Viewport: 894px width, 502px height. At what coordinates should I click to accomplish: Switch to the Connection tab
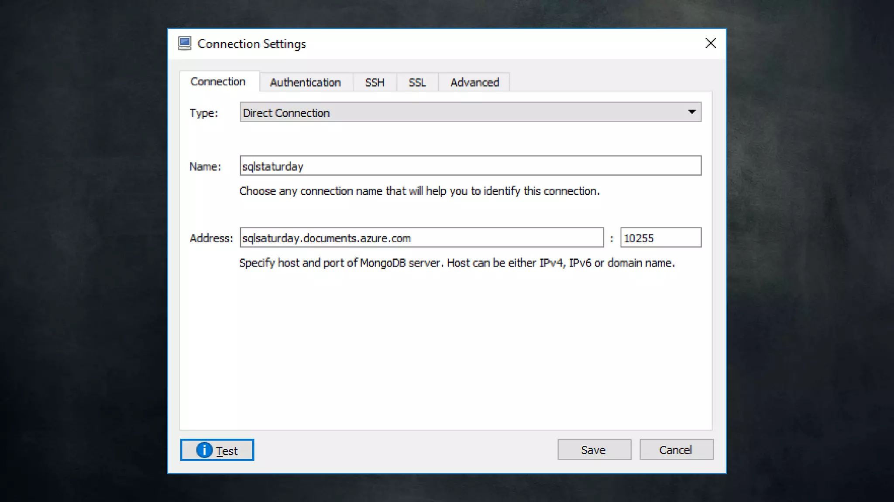coord(218,81)
